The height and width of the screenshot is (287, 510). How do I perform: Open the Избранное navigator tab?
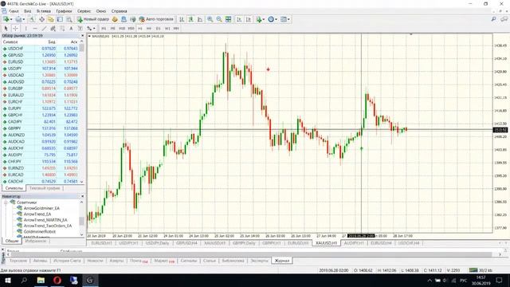click(x=35, y=241)
